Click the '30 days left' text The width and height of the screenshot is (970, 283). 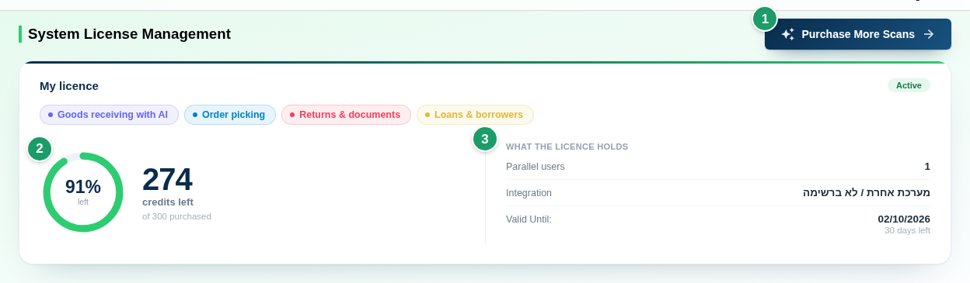(907, 230)
